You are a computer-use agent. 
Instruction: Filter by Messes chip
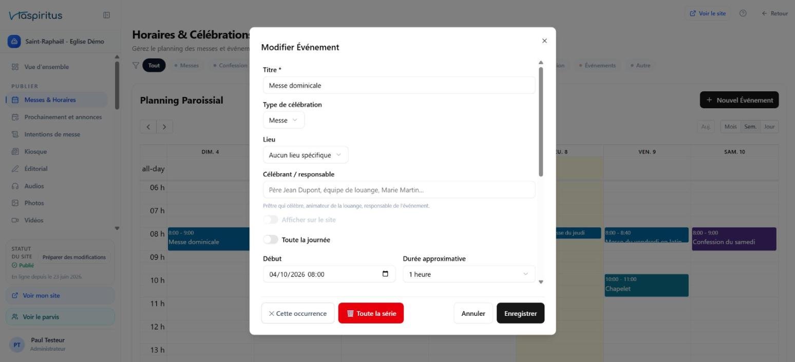pyautogui.click(x=186, y=66)
